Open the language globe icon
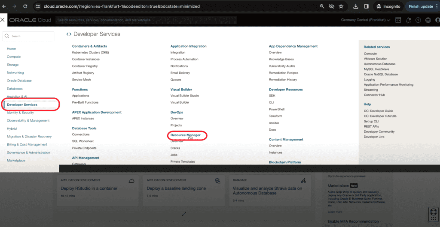 (x=428, y=20)
